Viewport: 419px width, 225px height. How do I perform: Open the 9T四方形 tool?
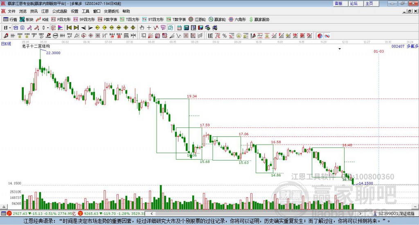tap(153, 20)
